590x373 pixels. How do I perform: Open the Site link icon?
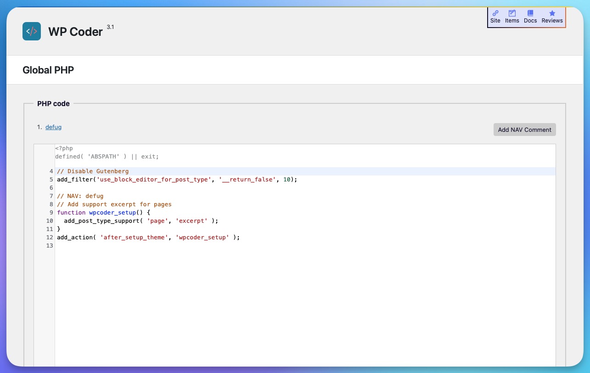tap(495, 13)
